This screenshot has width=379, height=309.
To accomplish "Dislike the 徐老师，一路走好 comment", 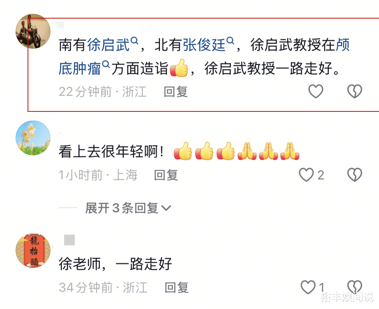I will pyautogui.click(x=355, y=287).
